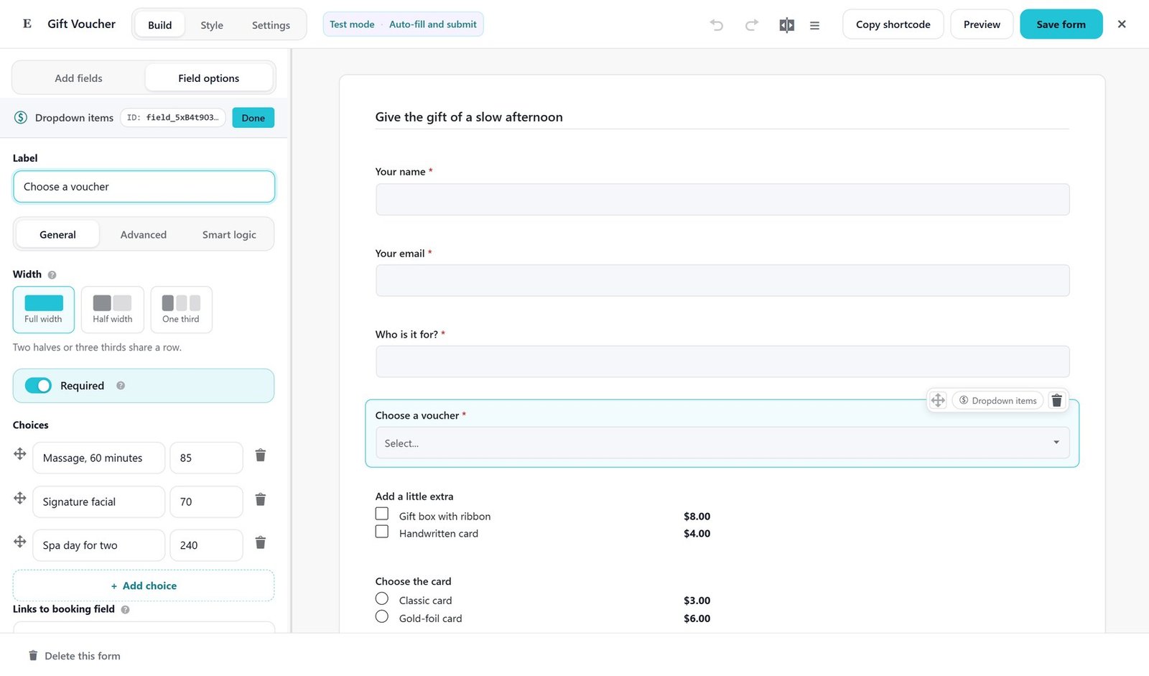Click Copy shortcode button
1149x676 pixels.
pos(893,24)
